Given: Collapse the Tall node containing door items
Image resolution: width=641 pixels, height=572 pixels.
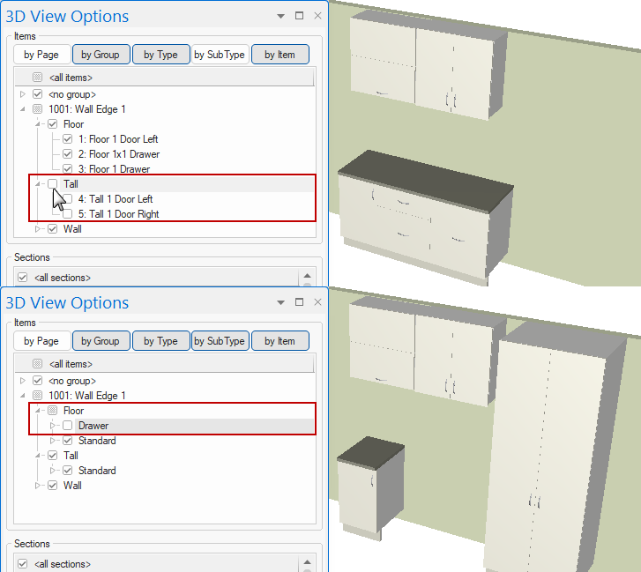Looking at the screenshot, I should click(x=39, y=184).
